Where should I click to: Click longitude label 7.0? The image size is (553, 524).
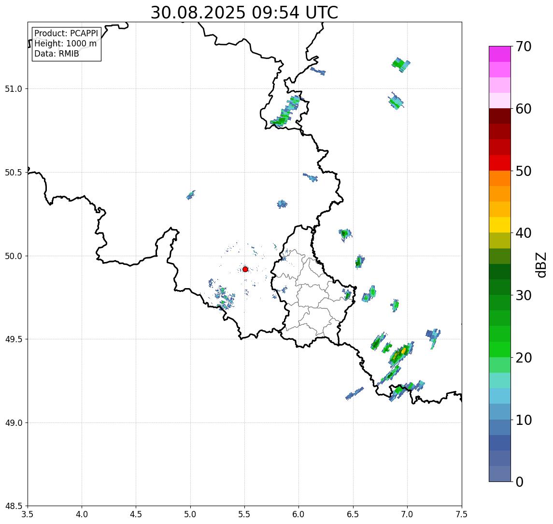(407, 514)
